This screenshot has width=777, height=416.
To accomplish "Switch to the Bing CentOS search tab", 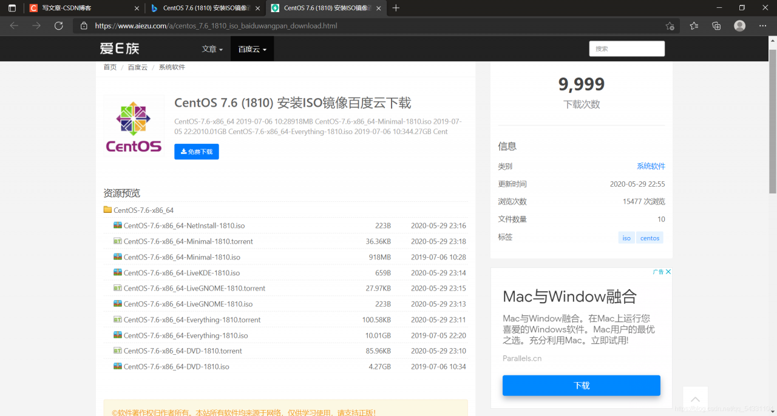I will point(205,8).
